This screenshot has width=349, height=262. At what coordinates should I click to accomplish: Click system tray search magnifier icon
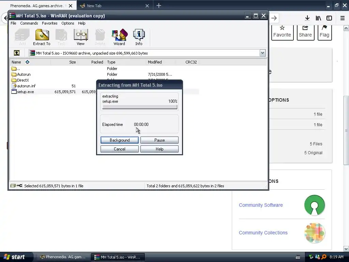324,257
